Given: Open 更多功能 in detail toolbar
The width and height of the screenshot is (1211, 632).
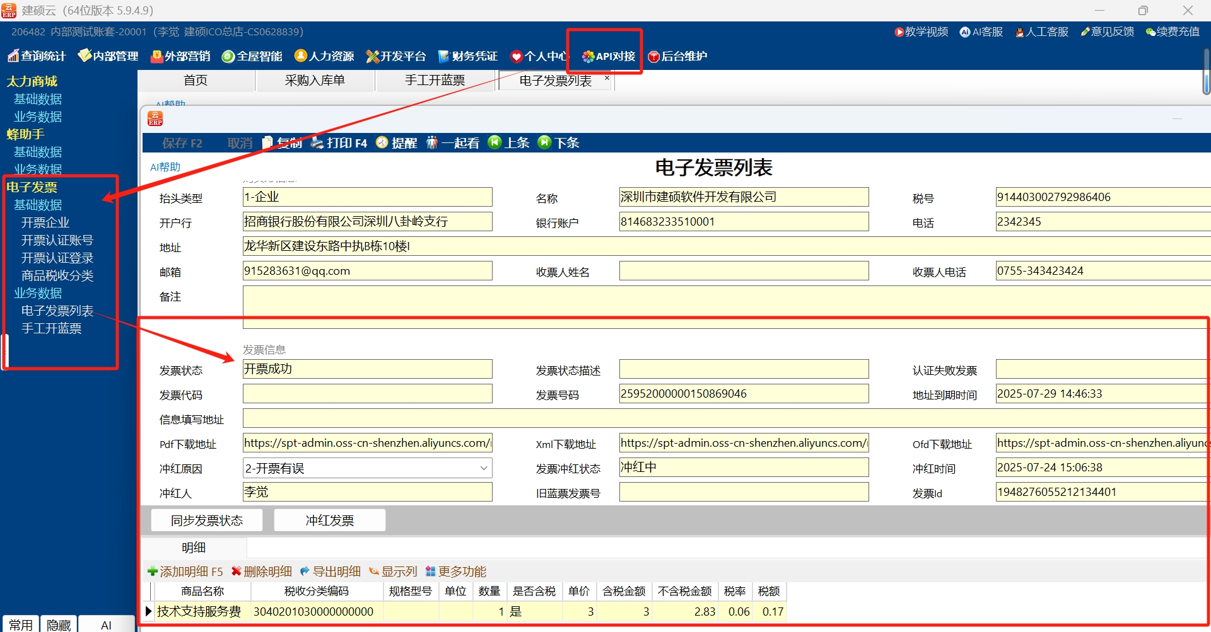Looking at the screenshot, I should click(x=456, y=572).
